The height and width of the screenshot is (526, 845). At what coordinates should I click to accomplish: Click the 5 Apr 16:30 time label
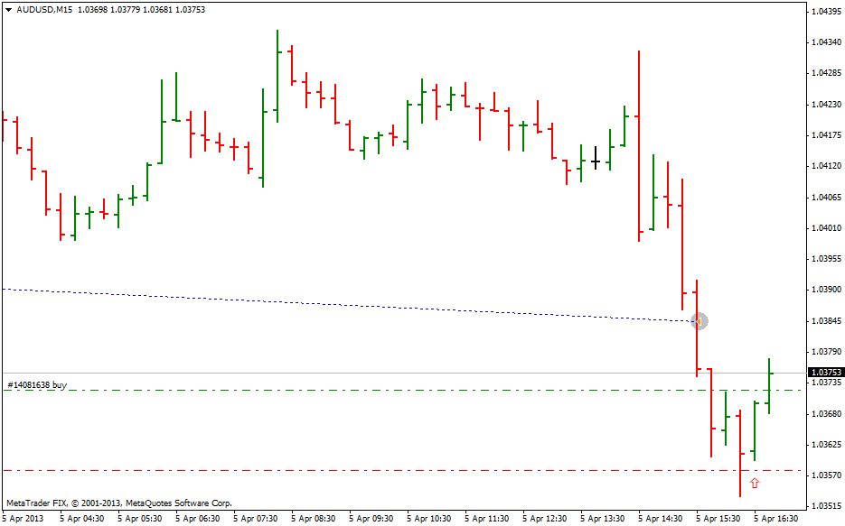776,519
